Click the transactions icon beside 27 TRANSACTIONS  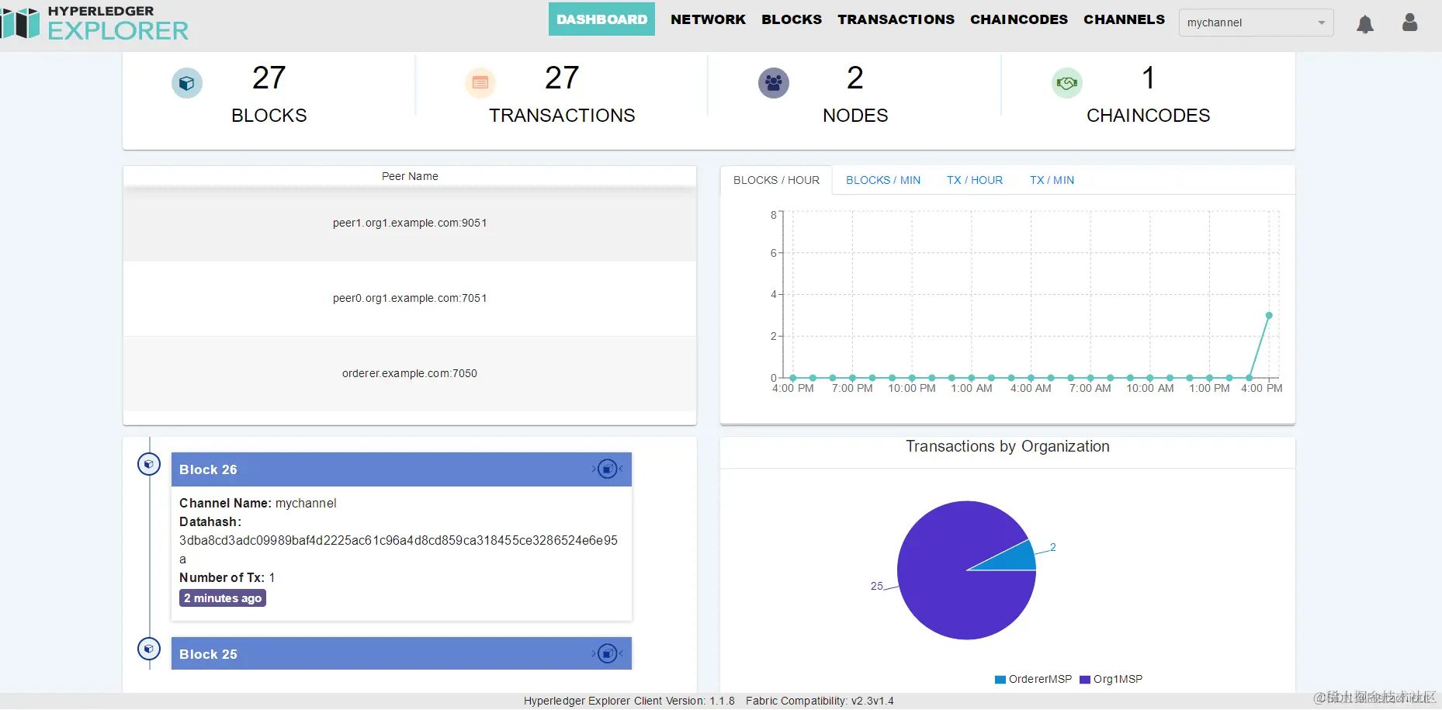tap(480, 83)
